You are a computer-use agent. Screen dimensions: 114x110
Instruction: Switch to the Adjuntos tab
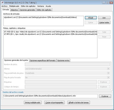point(14,10)
